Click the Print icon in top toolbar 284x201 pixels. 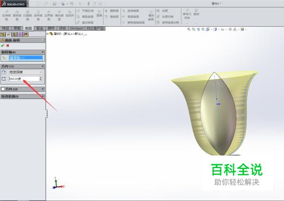pyautogui.click(x=62, y=4)
